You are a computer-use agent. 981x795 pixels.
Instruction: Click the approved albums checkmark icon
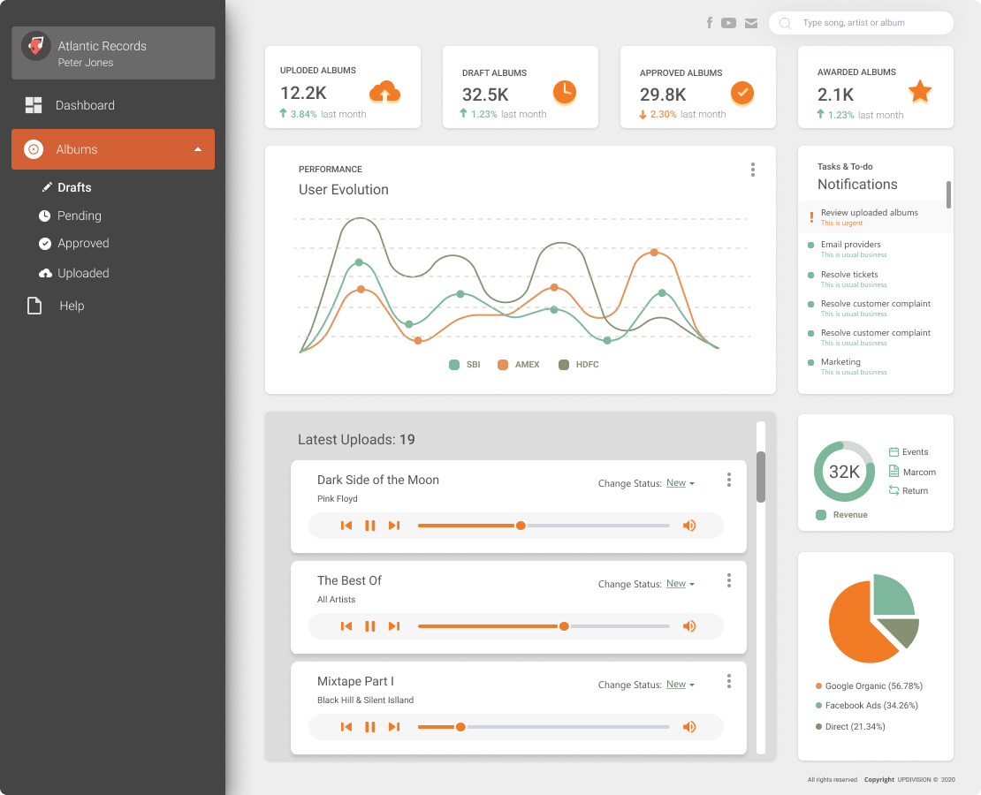742,93
